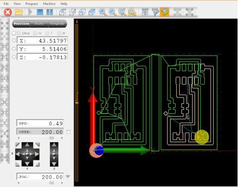Screen dimensions: 238x187
Task: Click top-left diagonal jog arrow
Action: pos(18,145)
